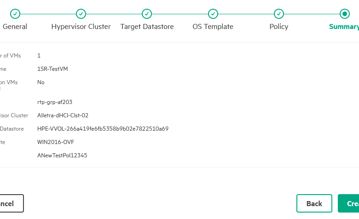This screenshot has width=359, height=219.
Task: Select the Policy step label
Action: [279, 27]
